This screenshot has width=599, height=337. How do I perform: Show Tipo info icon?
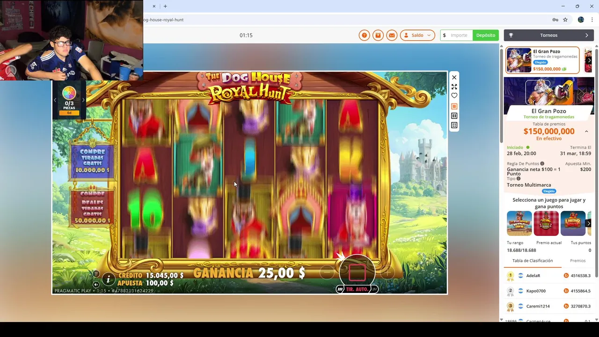pos(519,179)
